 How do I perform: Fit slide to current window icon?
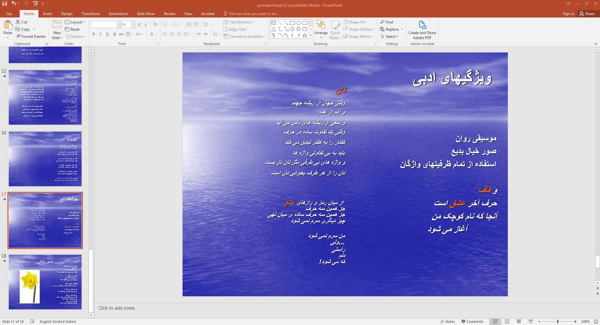click(596, 322)
